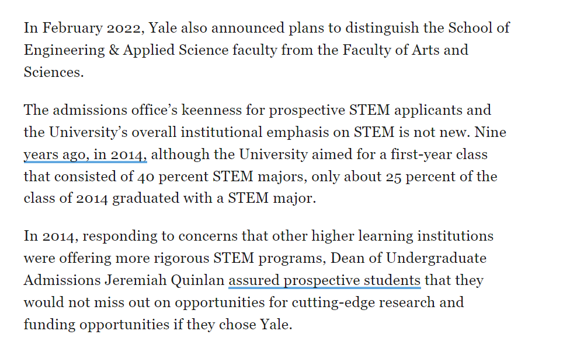Viewport: 563px width, 345px height.
Task: Click "Engineering & Applied Science" text
Action: (126, 50)
